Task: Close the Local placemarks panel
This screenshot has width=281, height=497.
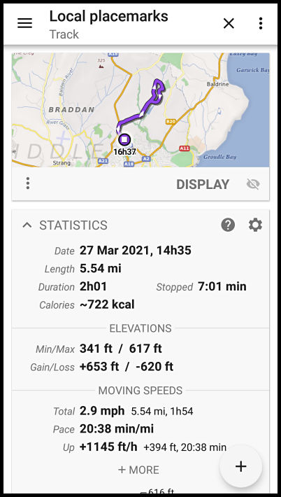Action: 229,23
